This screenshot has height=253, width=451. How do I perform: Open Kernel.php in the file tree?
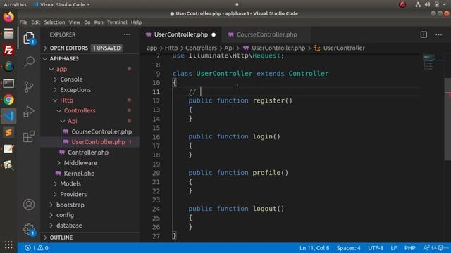point(79,174)
